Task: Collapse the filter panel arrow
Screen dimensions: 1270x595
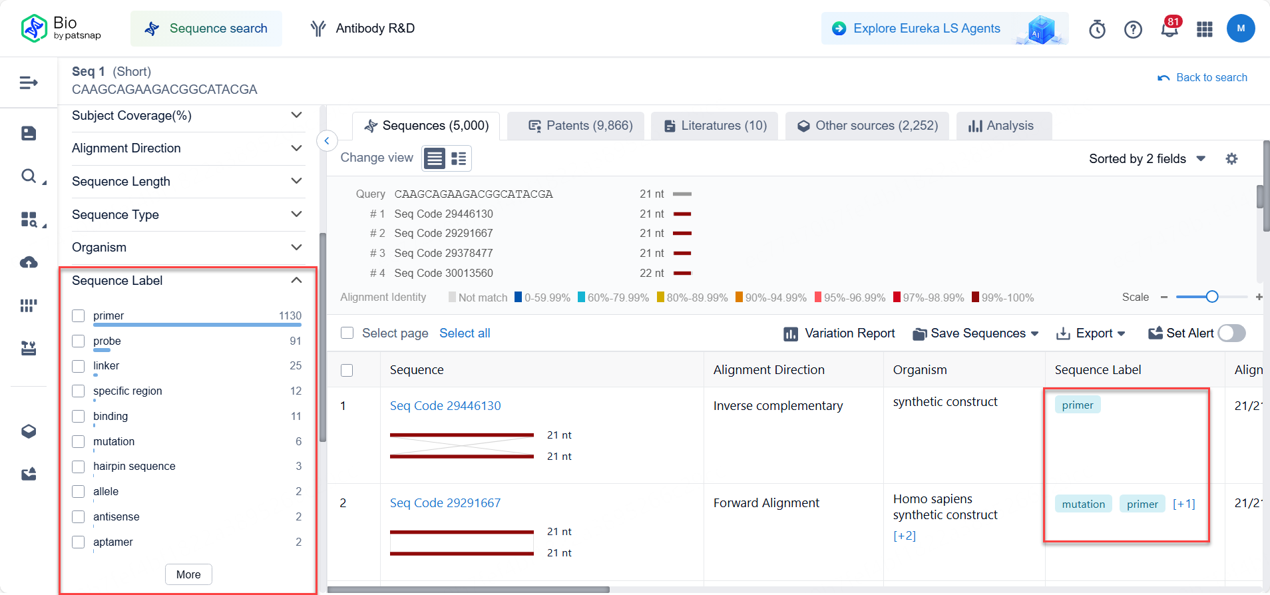Action: coord(327,140)
